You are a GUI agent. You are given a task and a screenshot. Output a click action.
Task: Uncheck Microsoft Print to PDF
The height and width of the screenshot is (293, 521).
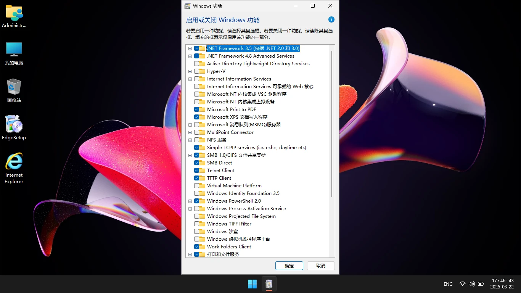pyautogui.click(x=196, y=109)
